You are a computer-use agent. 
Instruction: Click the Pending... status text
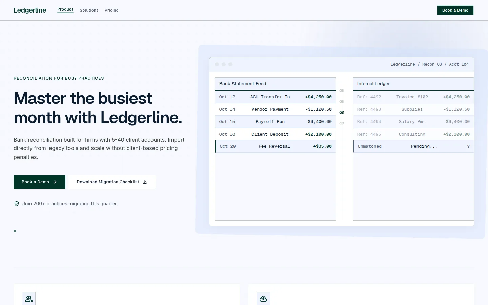pos(424,146)
